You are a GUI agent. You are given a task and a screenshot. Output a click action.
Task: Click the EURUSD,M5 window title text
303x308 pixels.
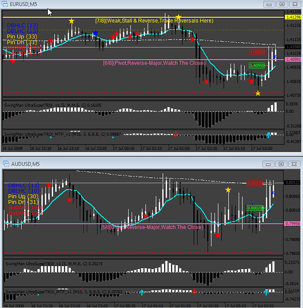pos(23,4)
